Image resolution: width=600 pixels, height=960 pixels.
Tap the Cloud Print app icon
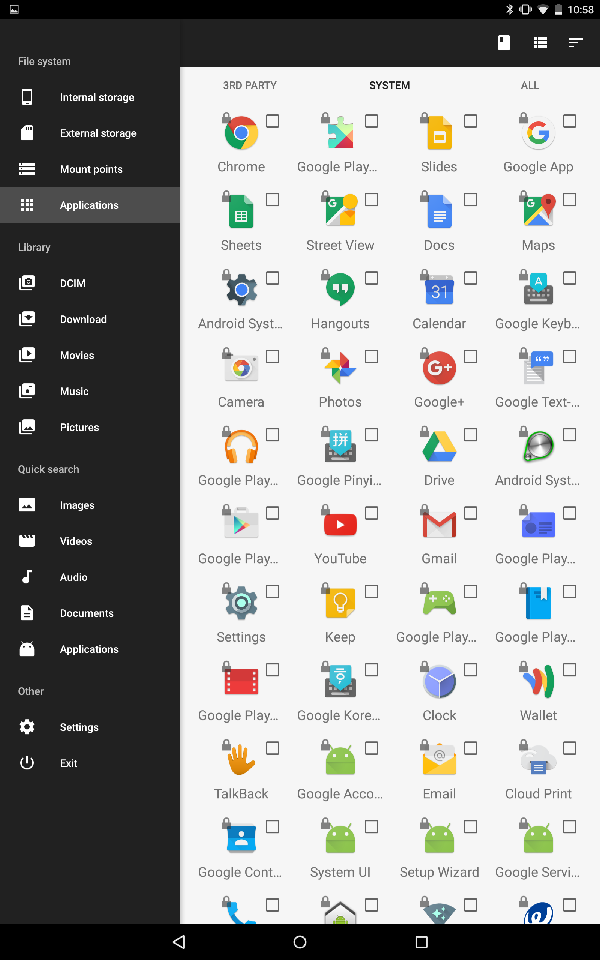(x=538, y=759)
